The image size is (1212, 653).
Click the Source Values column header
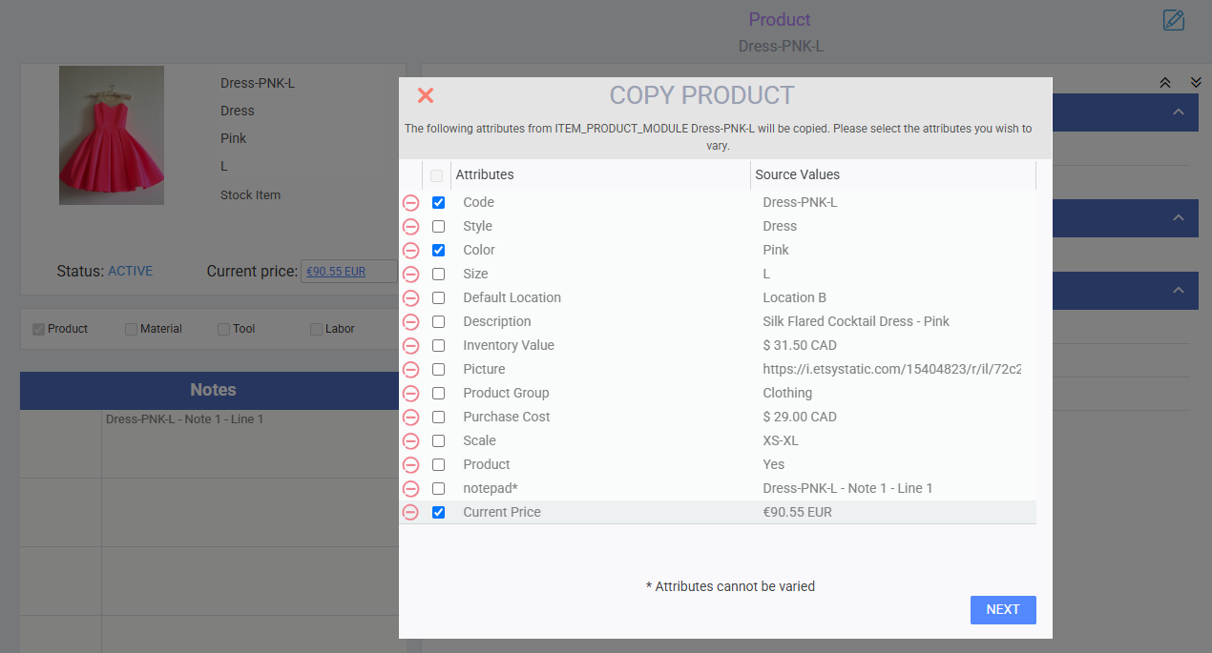pyautogui.click(x=797, y=174)
